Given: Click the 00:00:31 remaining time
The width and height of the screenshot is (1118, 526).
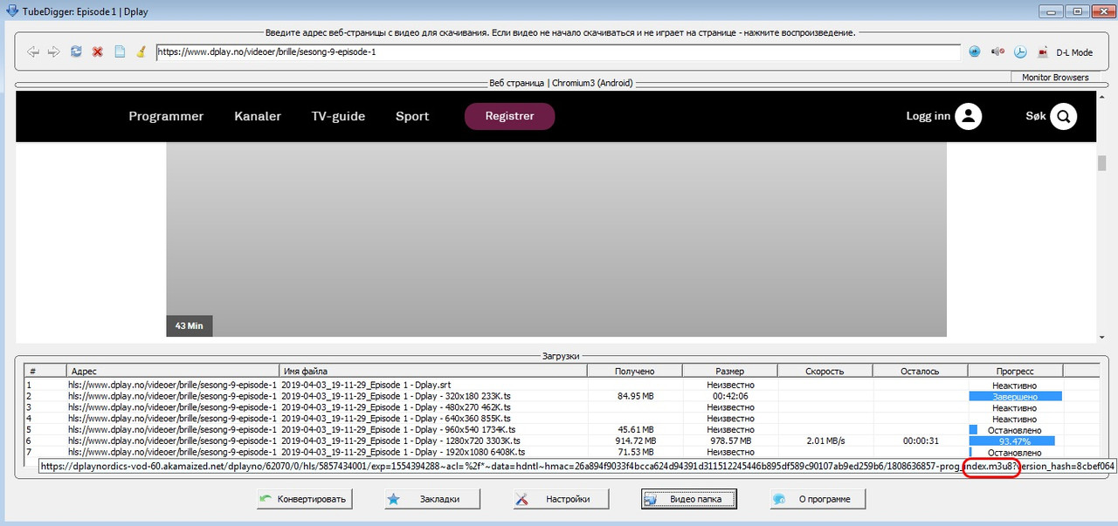Looking at the screenshot, I should (920, 441).
